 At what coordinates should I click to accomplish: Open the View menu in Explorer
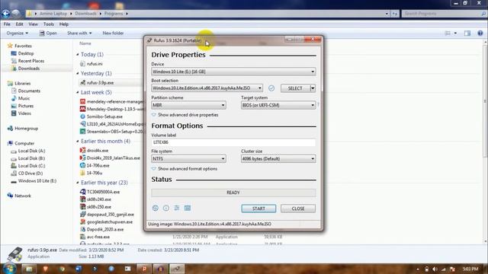(33, 24)
